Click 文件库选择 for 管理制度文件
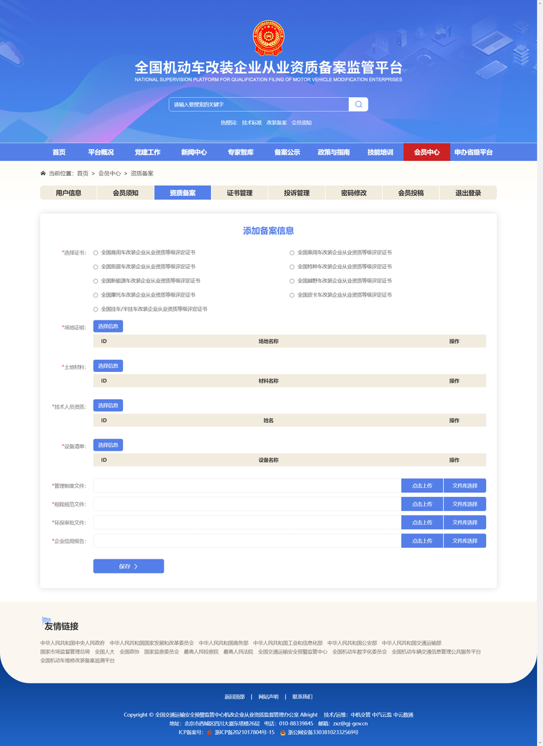 click(x=465, y=486)
